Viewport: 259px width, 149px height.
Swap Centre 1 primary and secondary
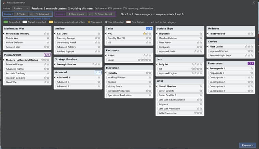click(31, 14)
